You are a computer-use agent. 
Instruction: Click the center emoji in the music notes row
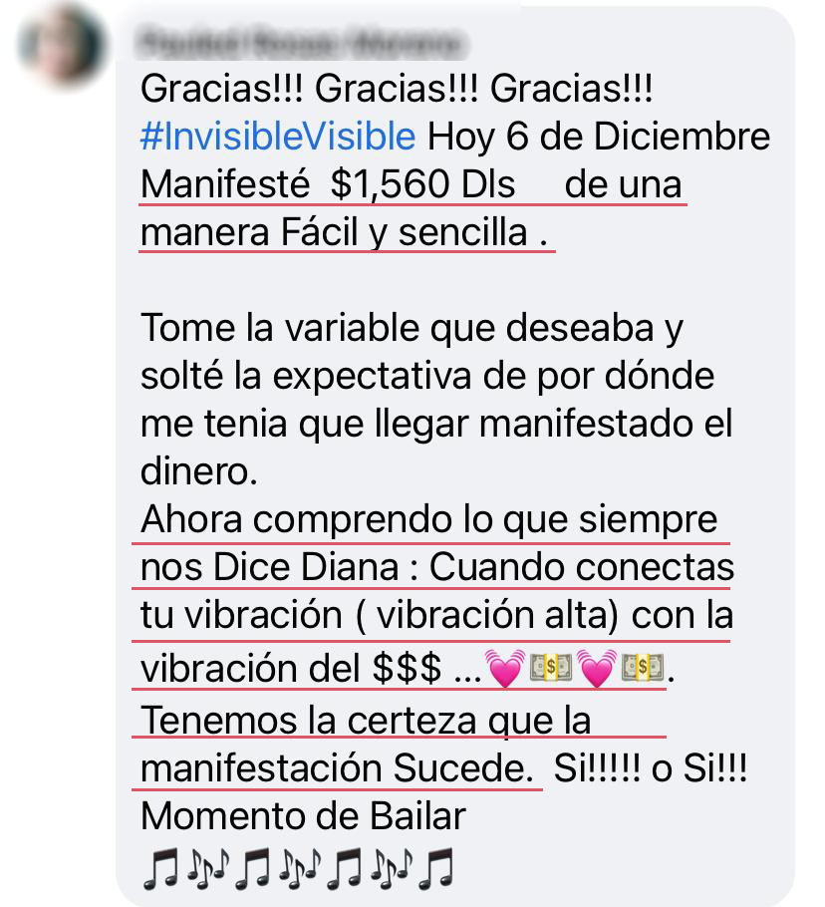[299, 868]
